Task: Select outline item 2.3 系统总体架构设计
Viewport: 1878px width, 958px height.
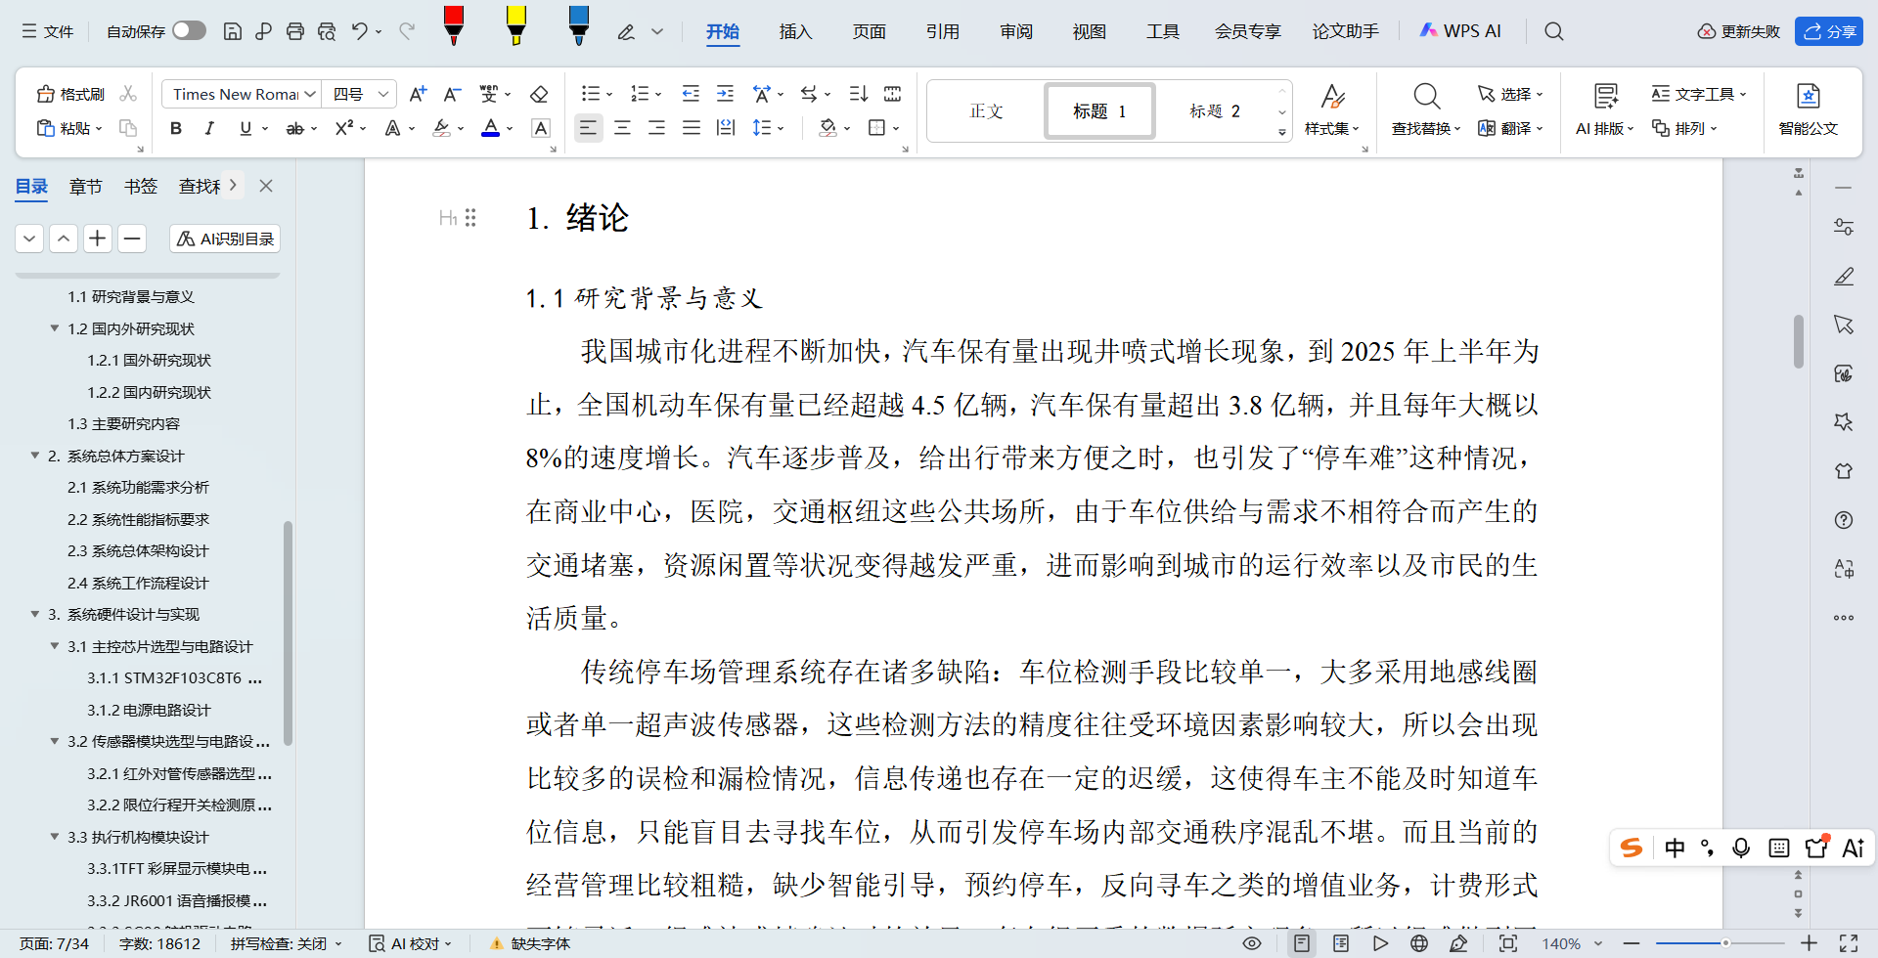Action: click(138, 550)
